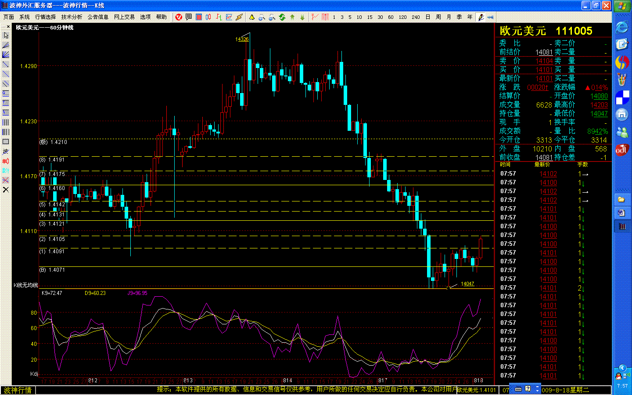Screen dimensions: 632x395
Task: Open the 网上交易 menu
Action: click(124, 17)
